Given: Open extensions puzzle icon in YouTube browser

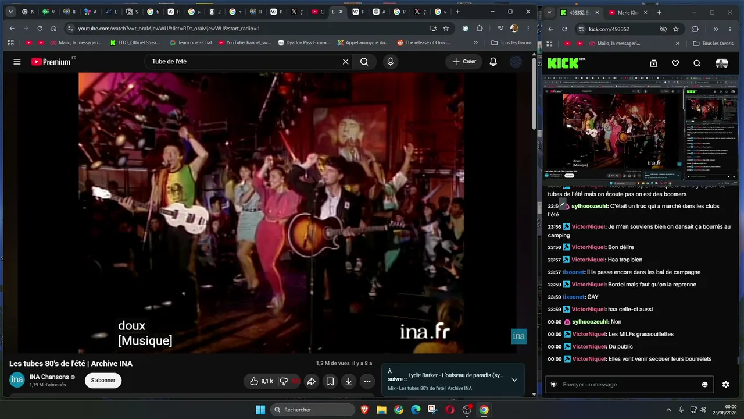Looking at the screenshot, I should tap(480, 28).
